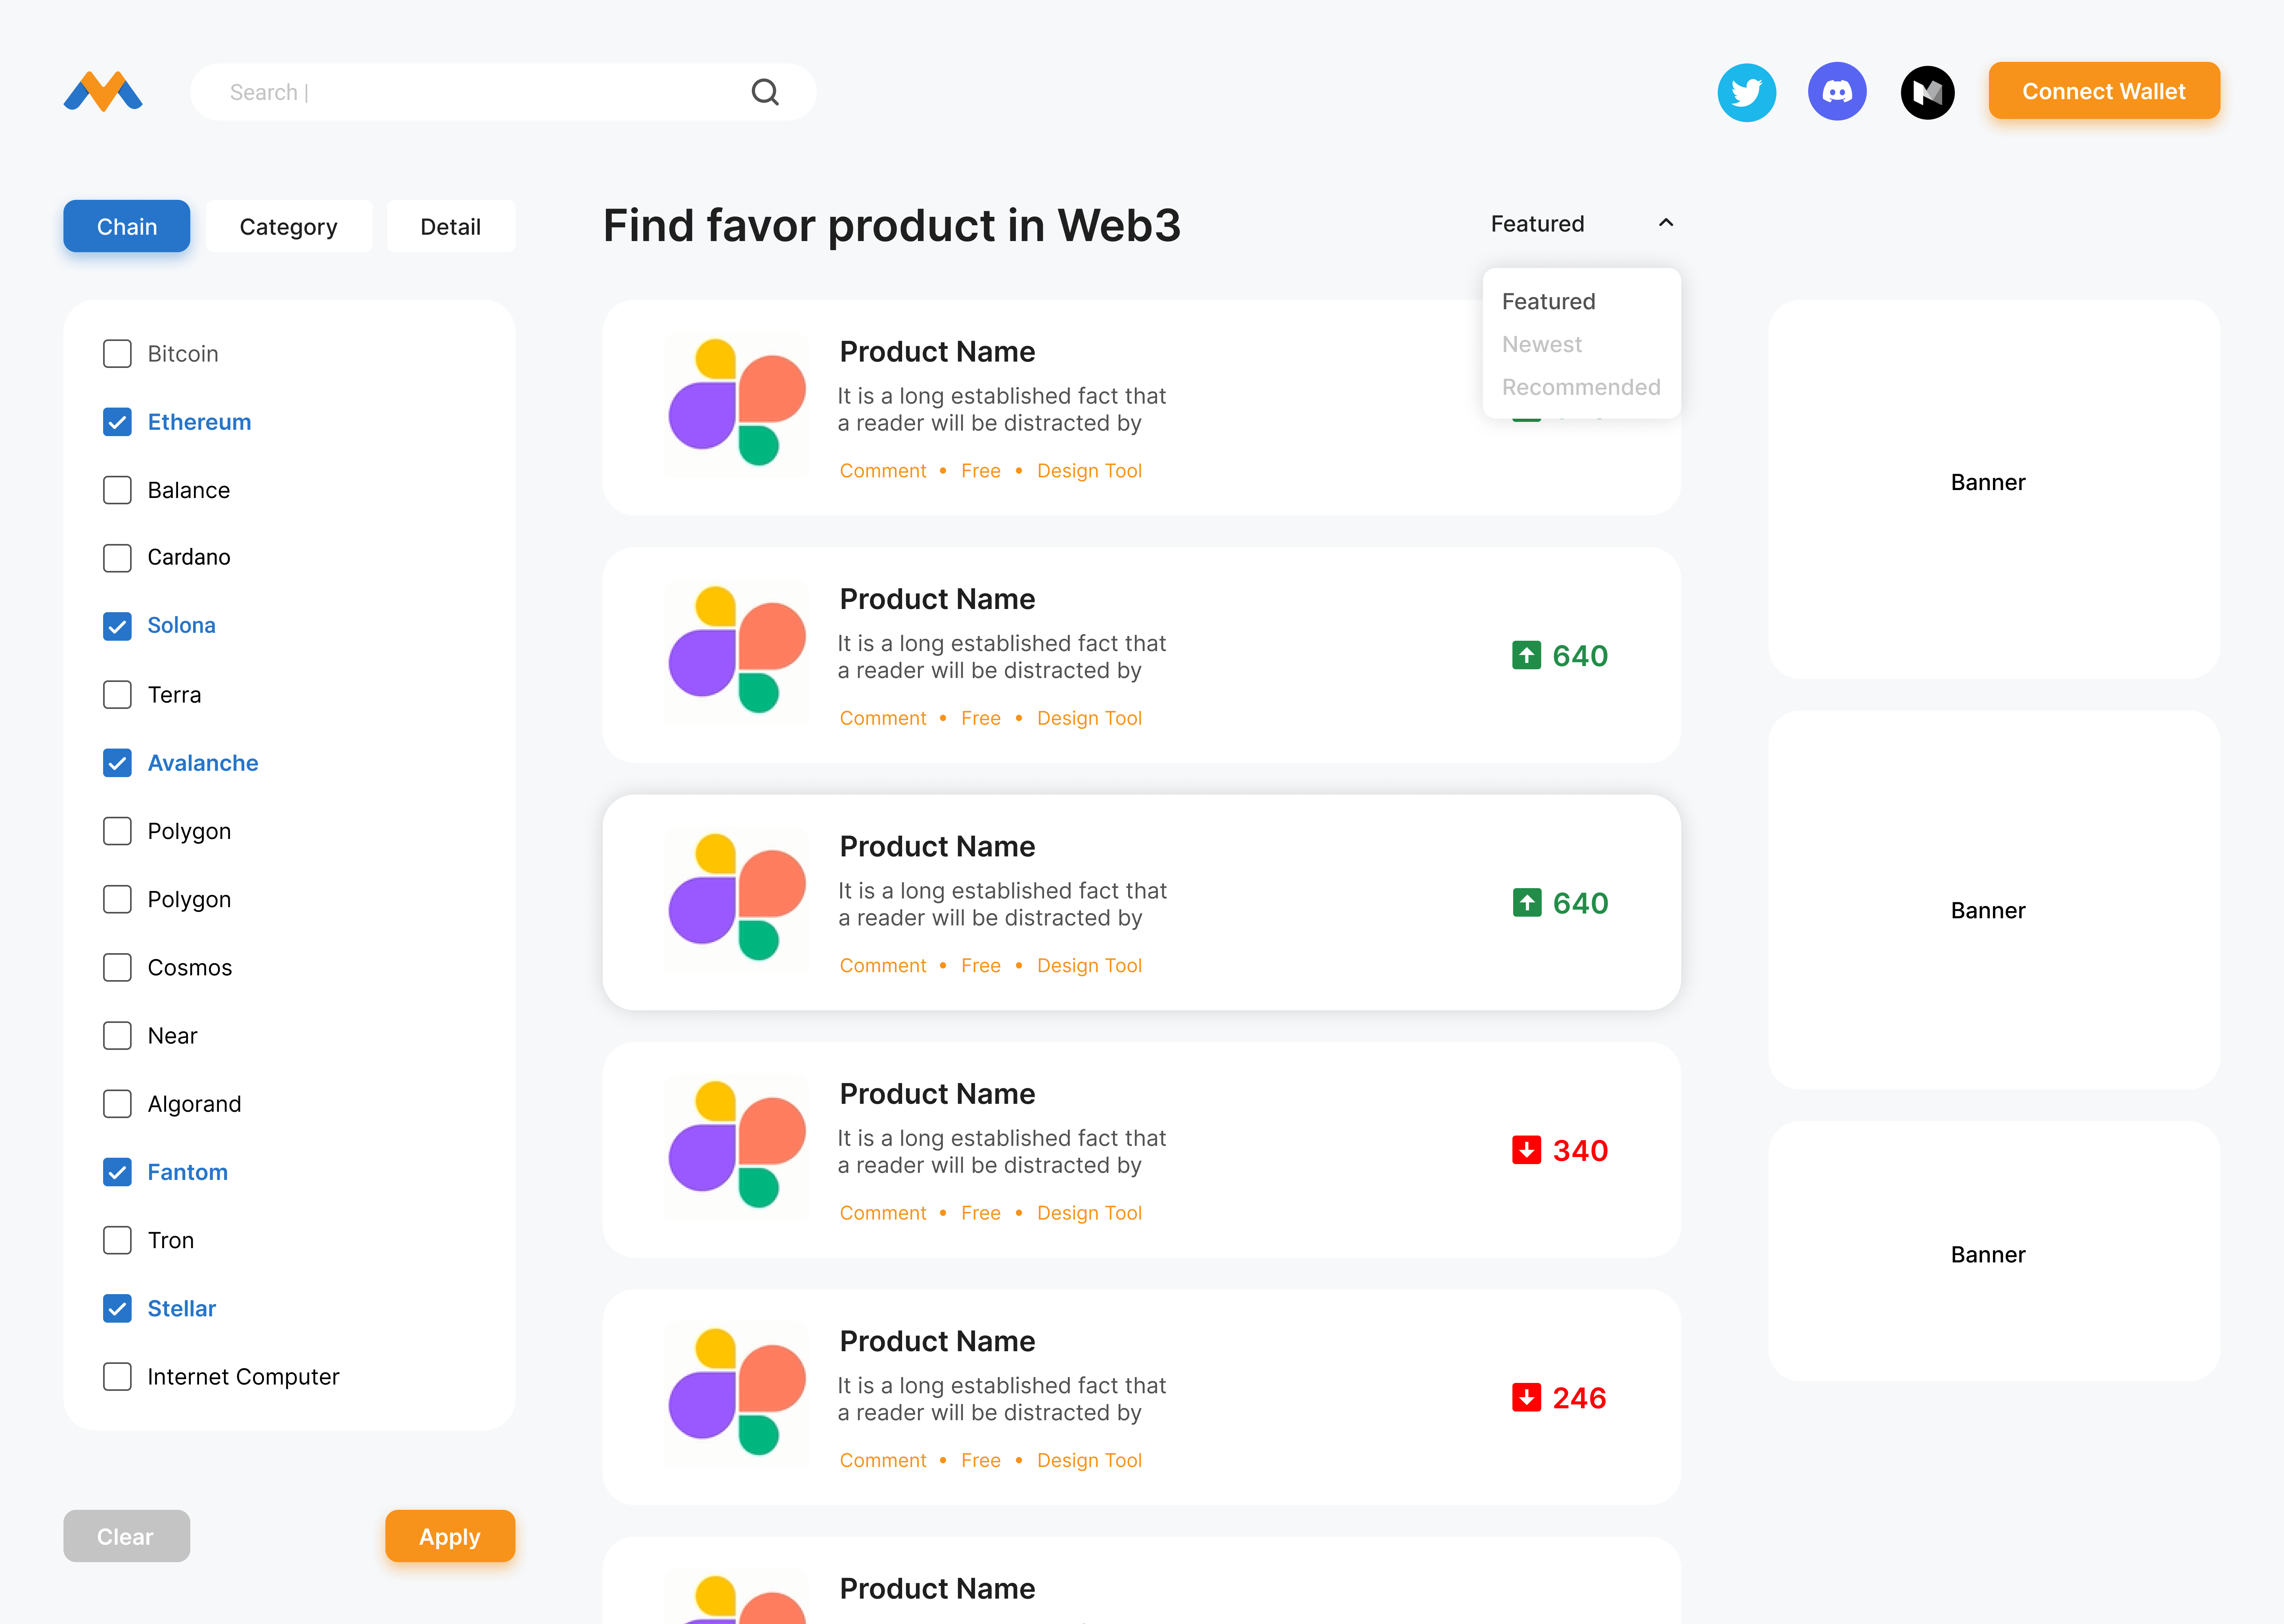Uncheck the Solona checkbox
The width and height of the screenshot is (2284, 1624).
click(117, 626)
